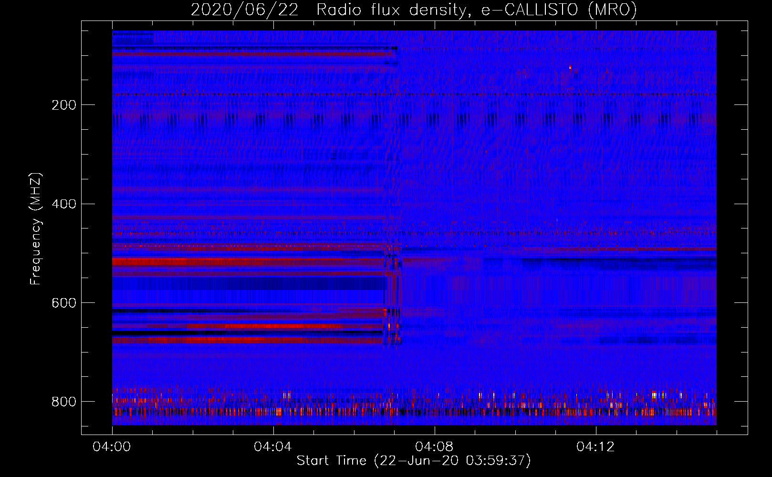Screen dimensions: 772x477
Task: Click the 400 frequency tick label
Action: pos(64,204)
